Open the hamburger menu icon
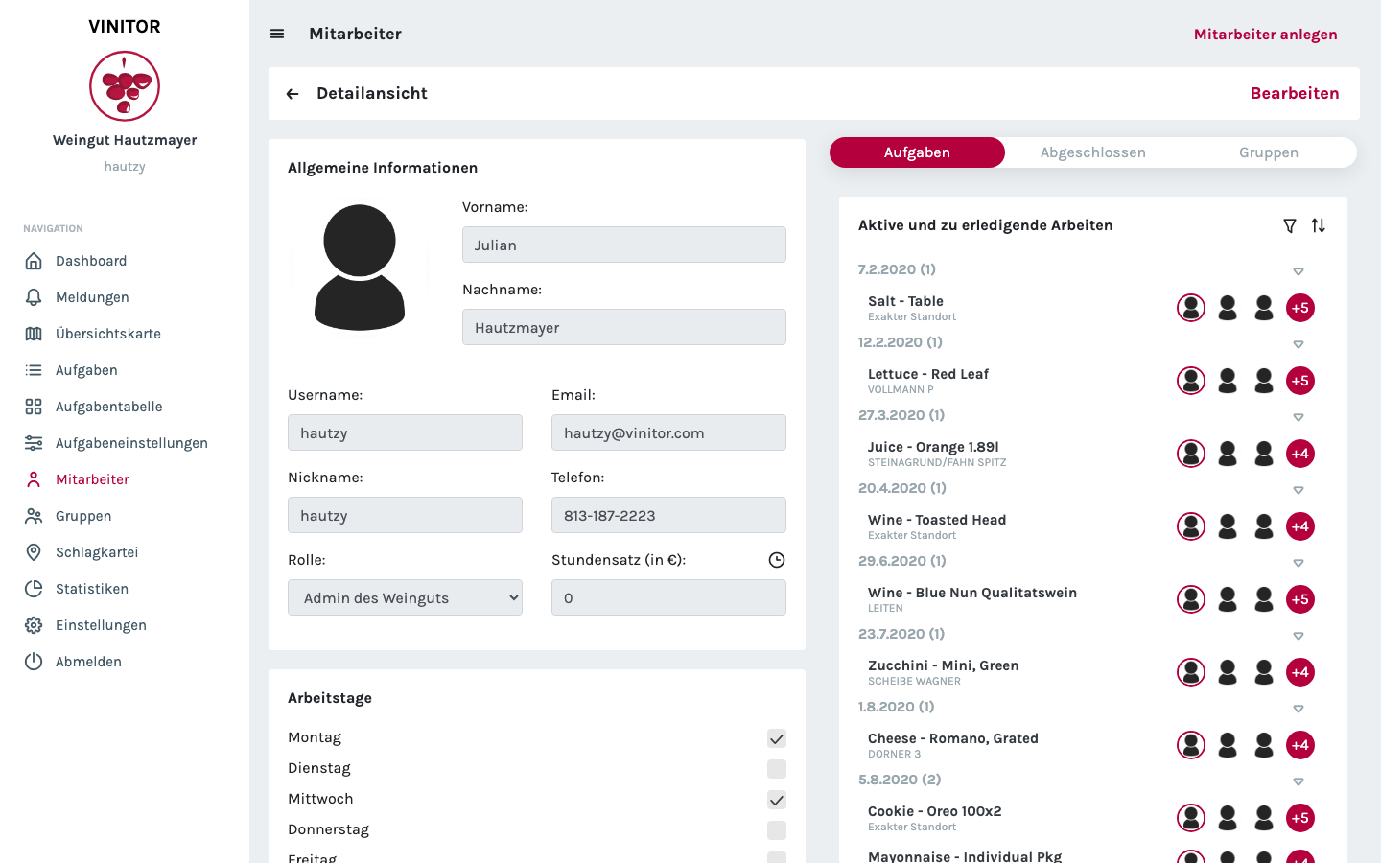 (x=277, y=34)
